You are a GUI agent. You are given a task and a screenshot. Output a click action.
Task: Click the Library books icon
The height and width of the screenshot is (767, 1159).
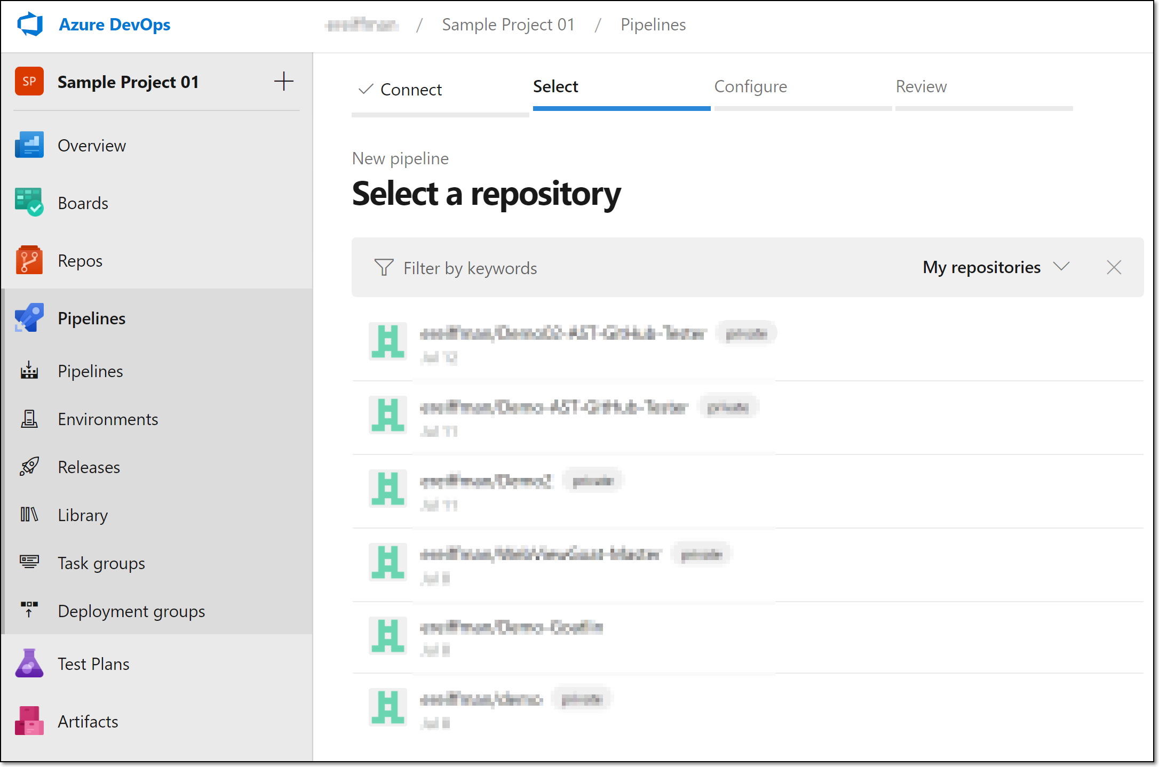coord(29,515)
